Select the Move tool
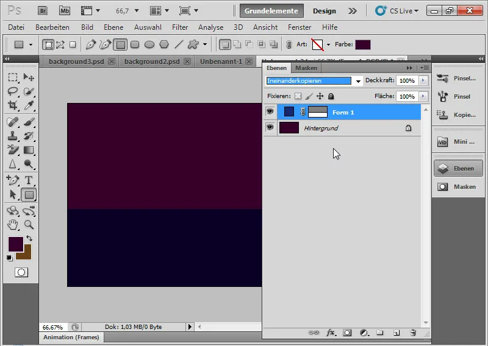Viewport: 488px width, 346px height. pos(29,77)
